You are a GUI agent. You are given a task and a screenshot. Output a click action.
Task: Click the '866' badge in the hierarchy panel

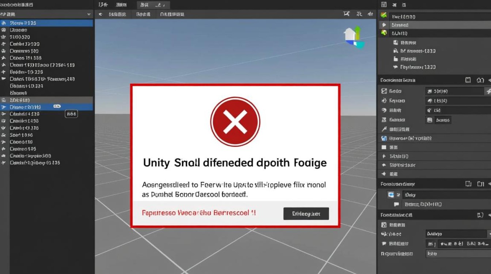coord(71,114)
